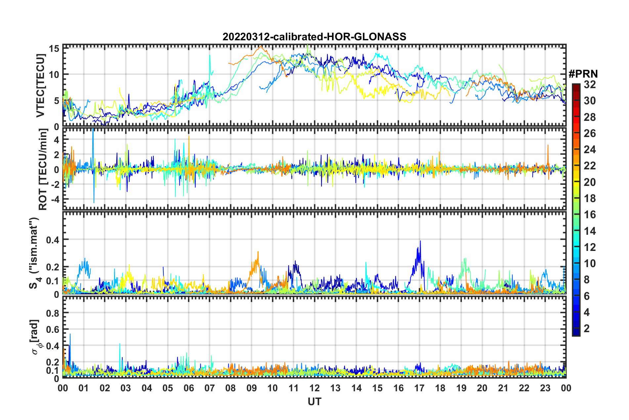This screenshot has width=629, height=420.
Task: Click x-axis tick label 02
Action: 105,388
